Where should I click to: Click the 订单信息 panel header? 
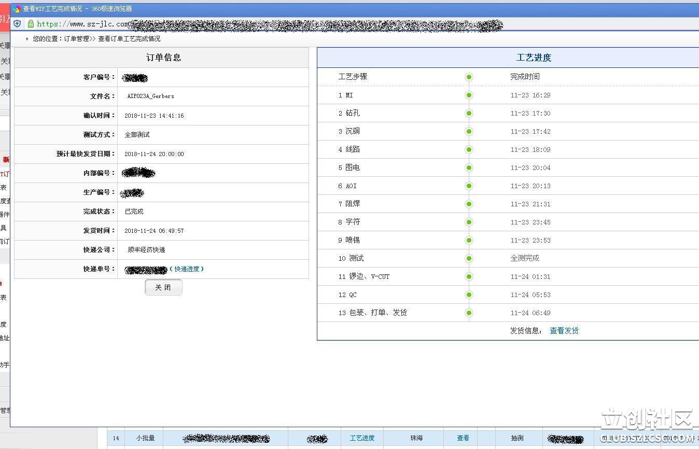(161, 58)
